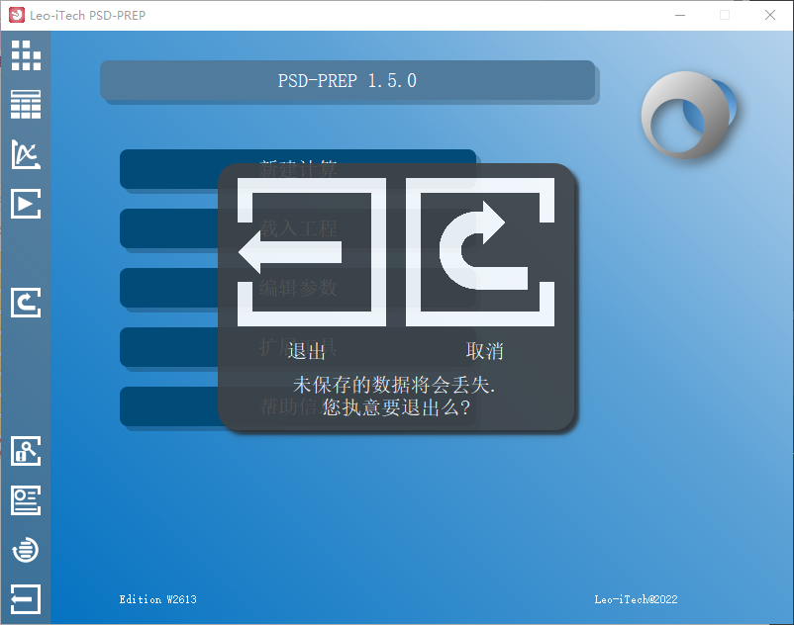Select the 取消 label to cancel
Viewport: 794px width, 625px height.
tap(485, 352)
